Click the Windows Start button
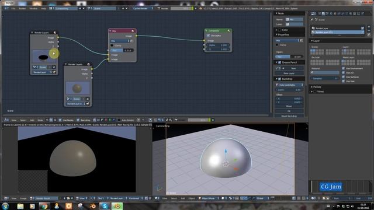This screenshot has height=210, width=374. pyautogui.click(x=5, y=206)
